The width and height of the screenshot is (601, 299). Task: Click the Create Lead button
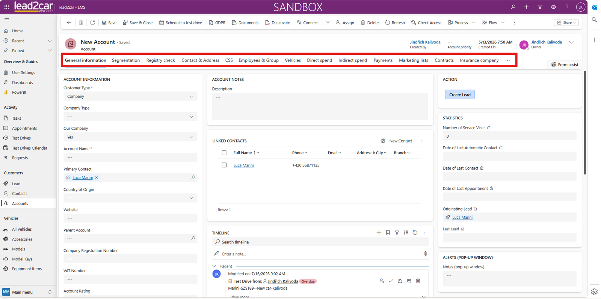pyautogui.click(x=460, y=95)
